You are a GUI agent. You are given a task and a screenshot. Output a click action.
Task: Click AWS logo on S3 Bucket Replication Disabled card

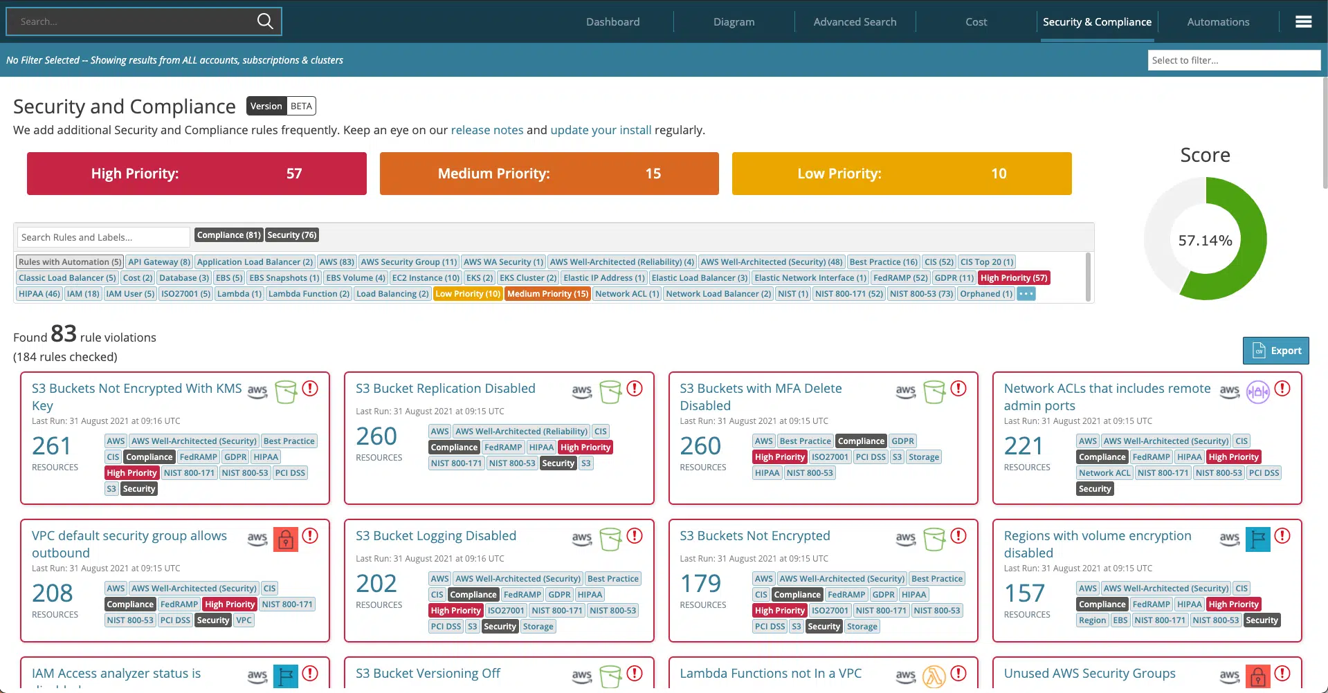pyautogui.click(x=582, y=391)
